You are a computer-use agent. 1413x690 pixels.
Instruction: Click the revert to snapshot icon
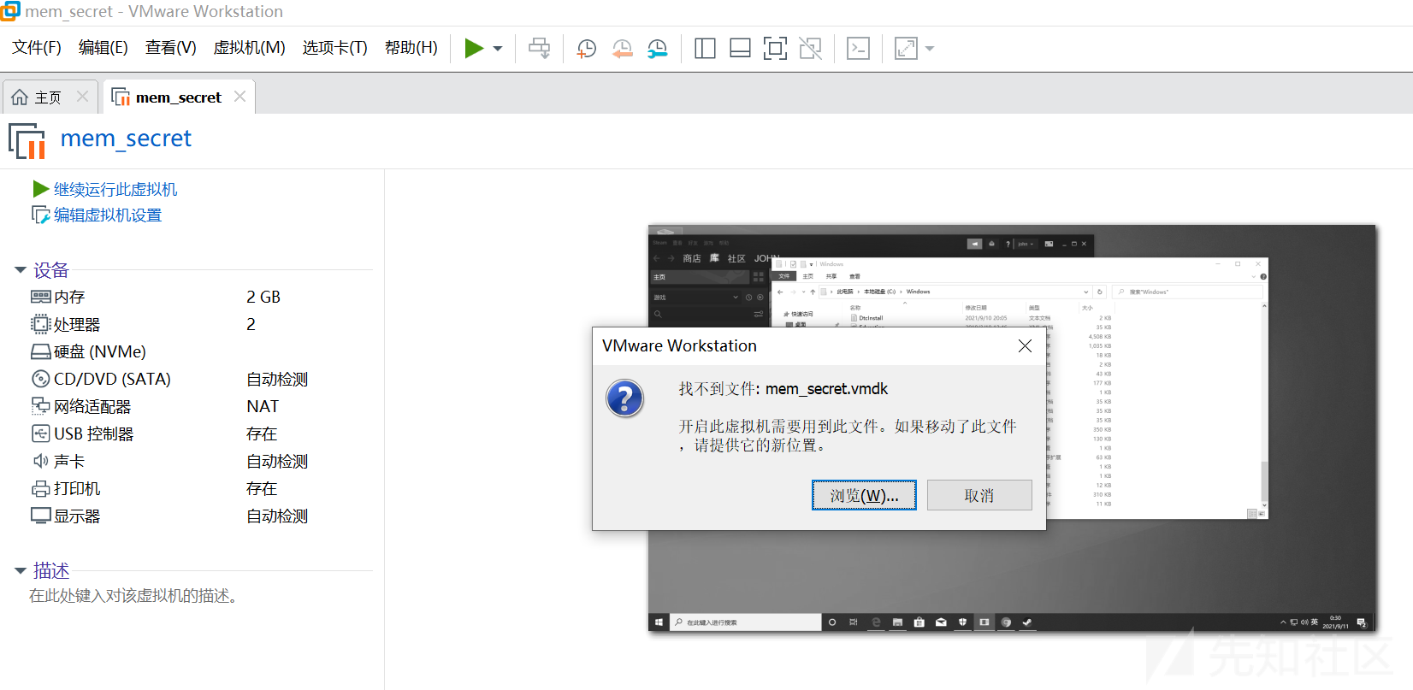pyautogui.click(x=622, y=49)
